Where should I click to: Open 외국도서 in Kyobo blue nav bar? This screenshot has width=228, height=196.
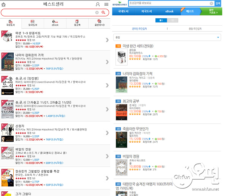coord(147,11)
